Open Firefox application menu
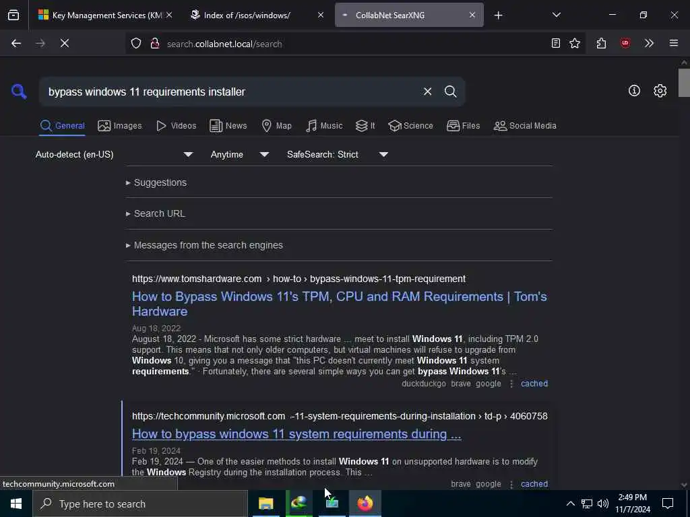The image size is (690, 517). (674, 43)
